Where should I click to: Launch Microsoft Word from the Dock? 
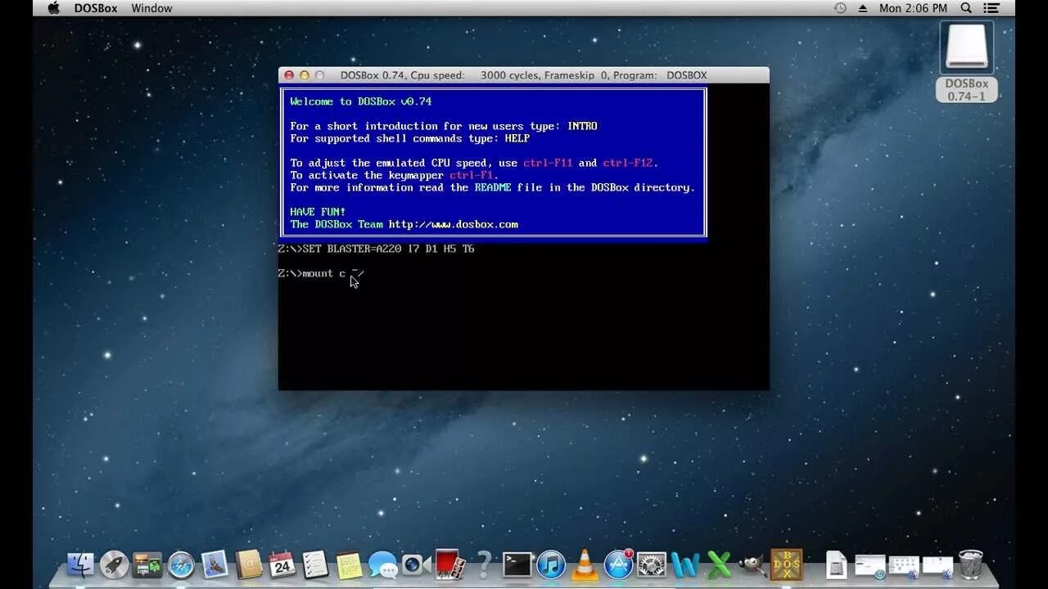(685, 564)
